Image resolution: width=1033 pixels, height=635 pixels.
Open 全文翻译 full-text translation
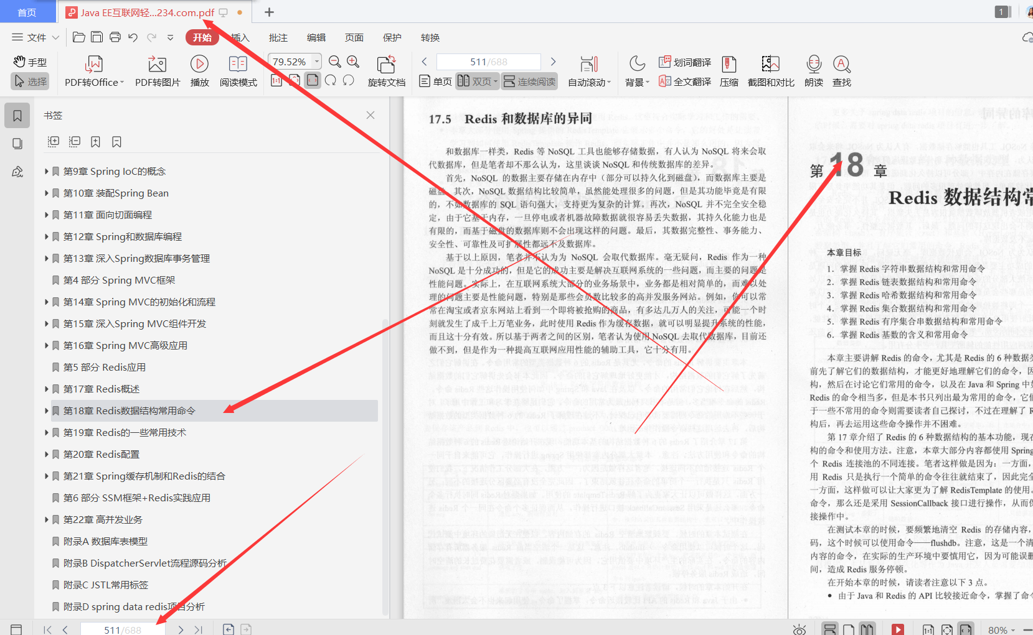click(685, 81)
